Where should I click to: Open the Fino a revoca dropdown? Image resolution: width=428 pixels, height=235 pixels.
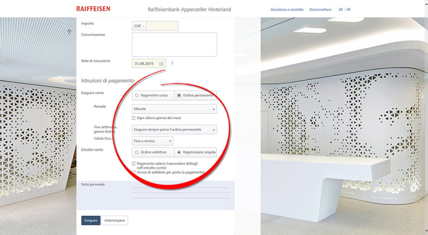(152, 141)
